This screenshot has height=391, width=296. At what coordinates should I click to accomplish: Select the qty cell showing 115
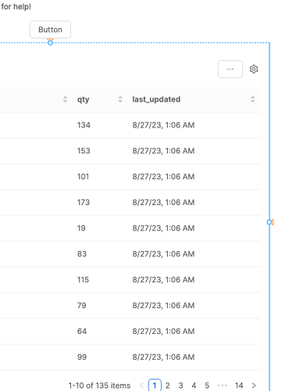pos(83,280)
